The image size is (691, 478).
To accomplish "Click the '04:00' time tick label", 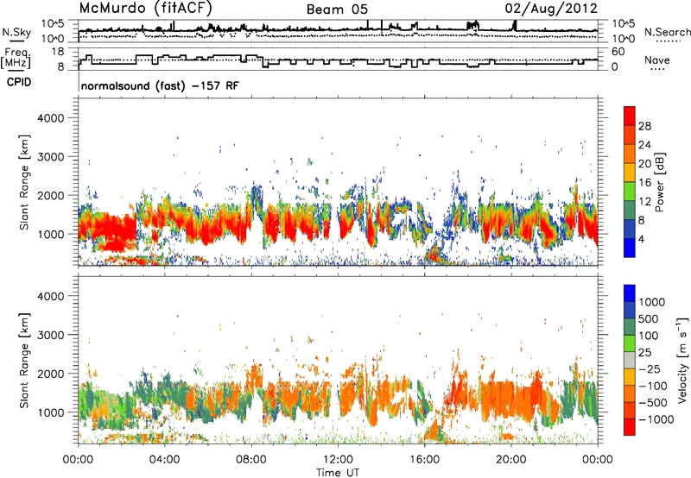I will click(x=164, y=460).
